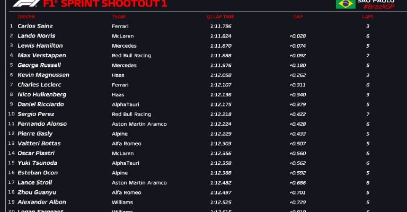Select Sergio Perez's +0.422 gap
Viewport: 407px width, 212px height.
pos(297,114)
